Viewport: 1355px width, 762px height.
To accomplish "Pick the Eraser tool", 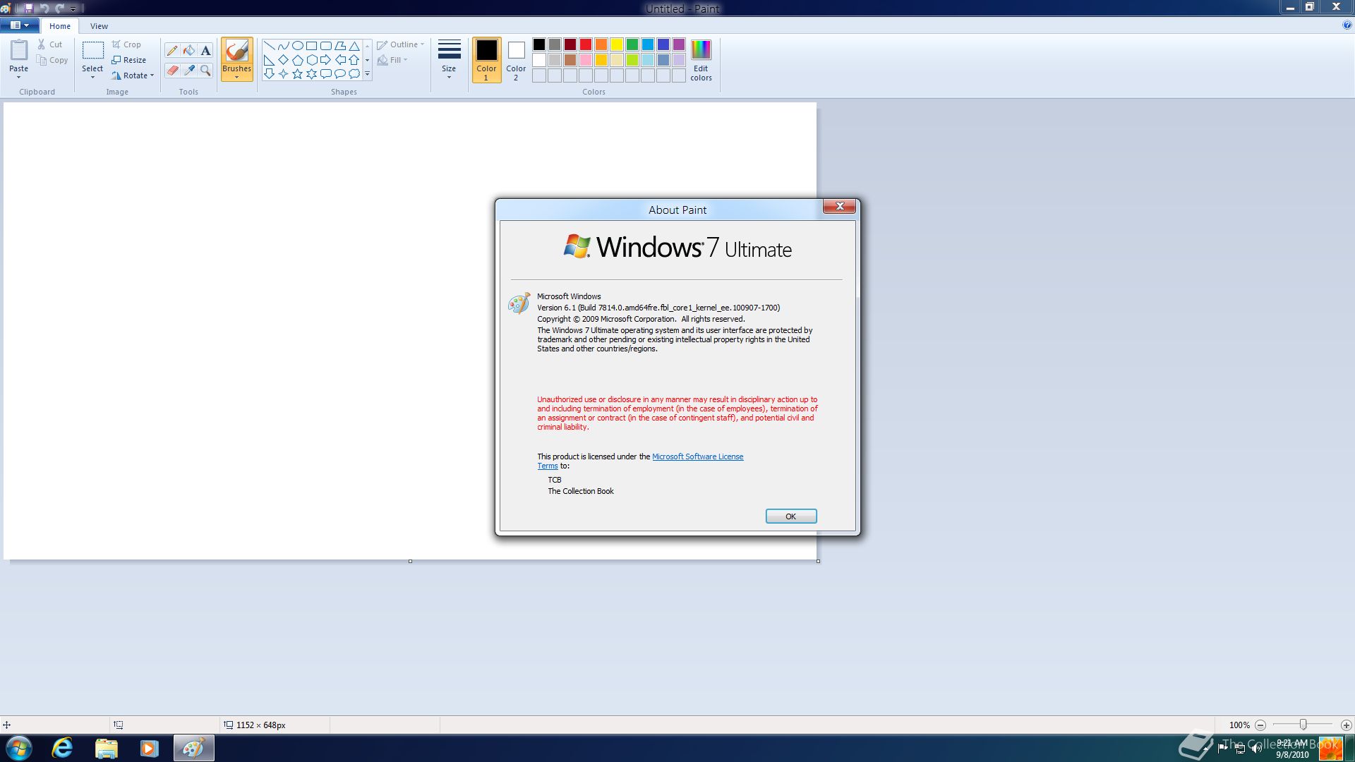I will (x=171, y=70).
